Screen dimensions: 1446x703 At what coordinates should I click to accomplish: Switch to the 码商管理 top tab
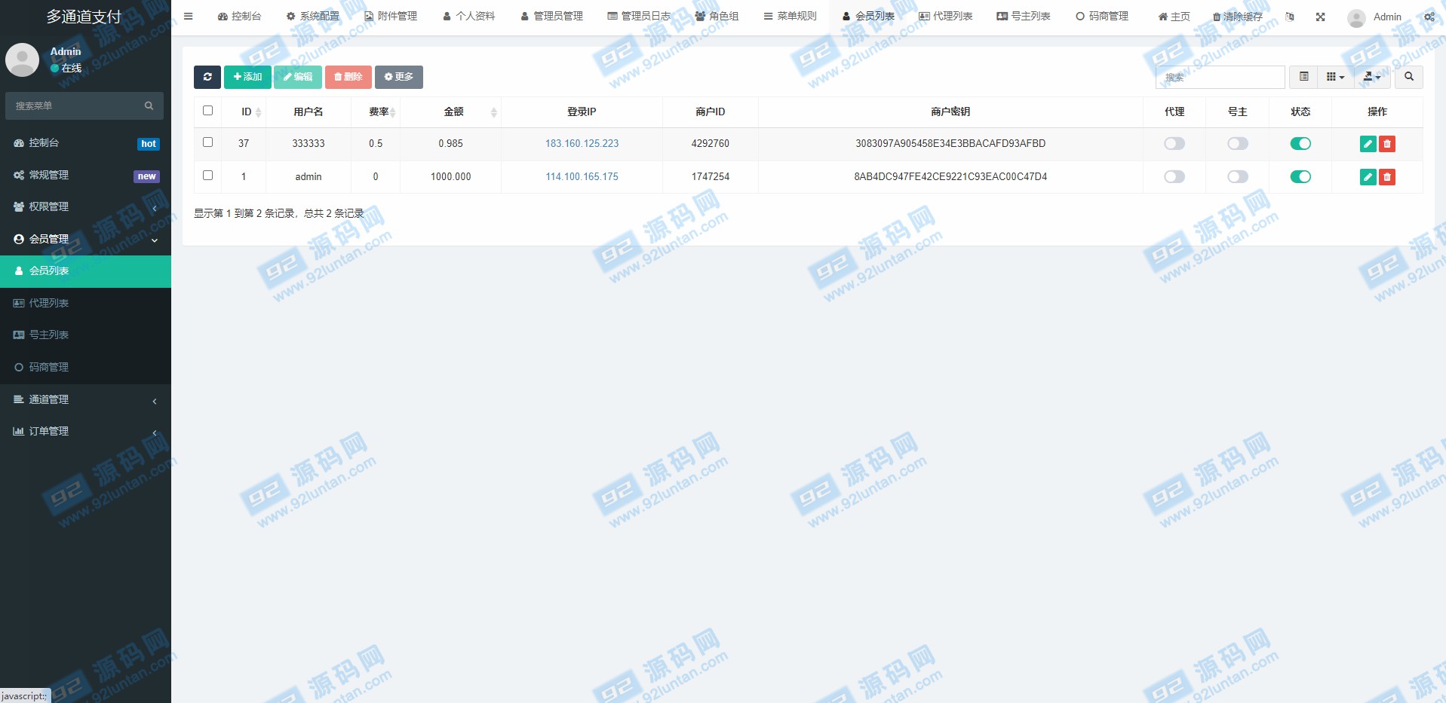point(1101,17)
